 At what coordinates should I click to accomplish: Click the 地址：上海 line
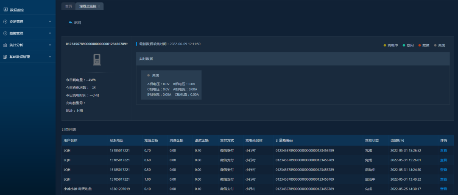click(x=75, y=111)
